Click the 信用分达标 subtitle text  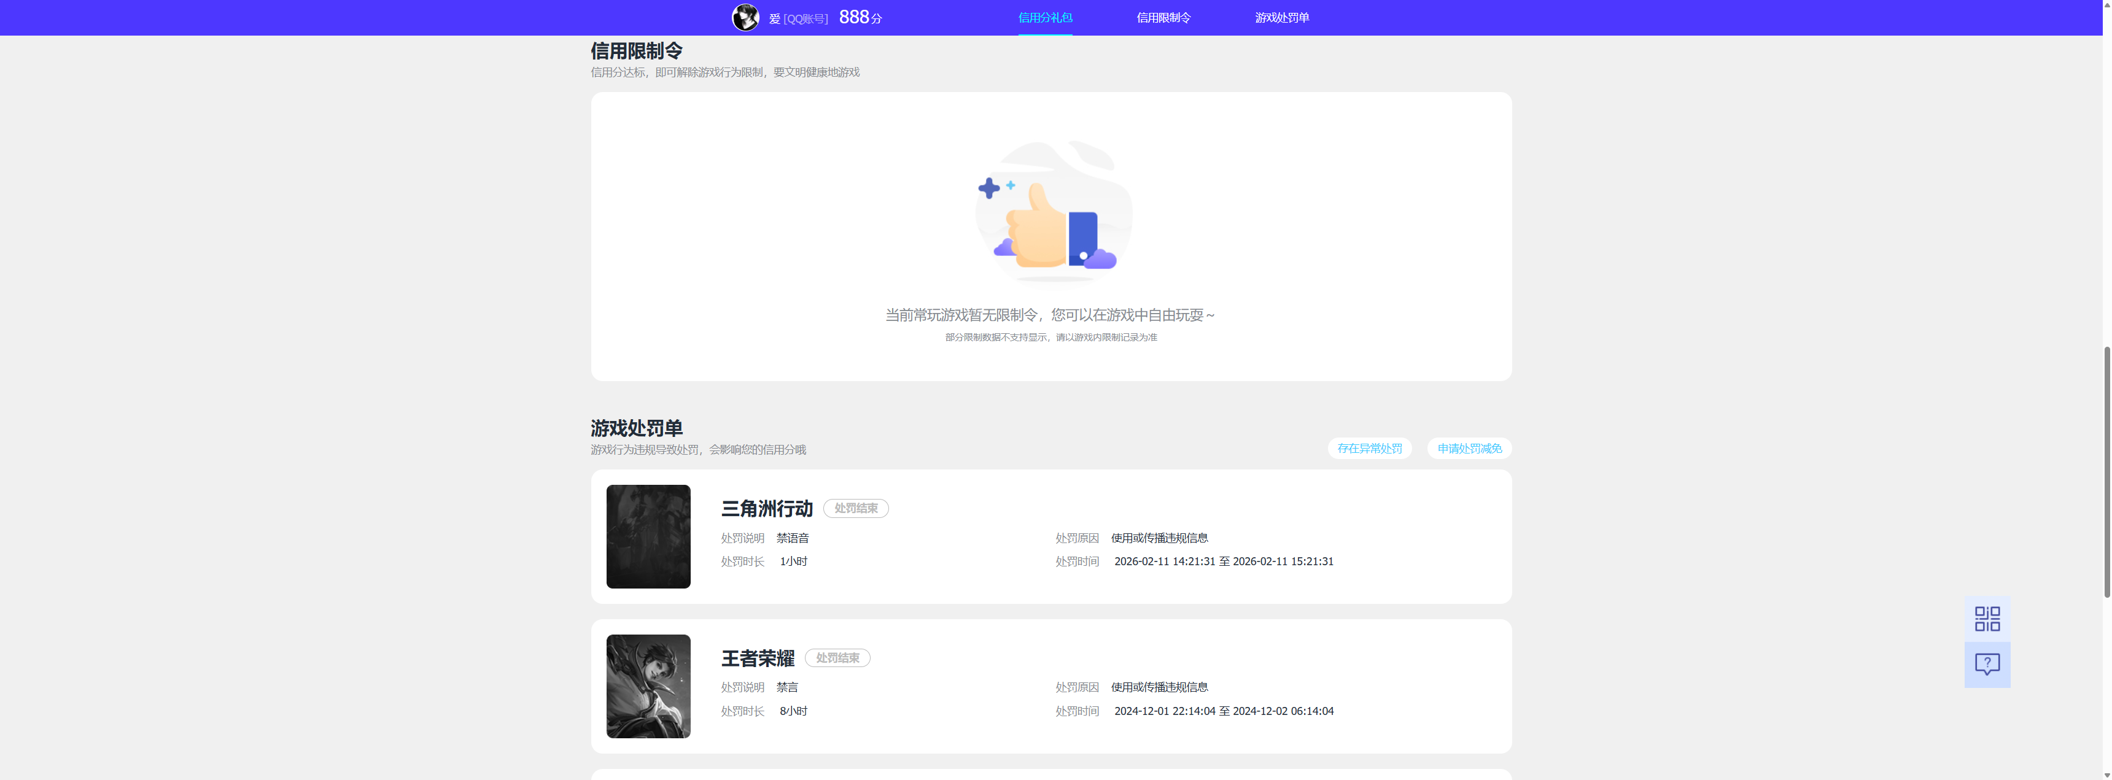(724, 72)
